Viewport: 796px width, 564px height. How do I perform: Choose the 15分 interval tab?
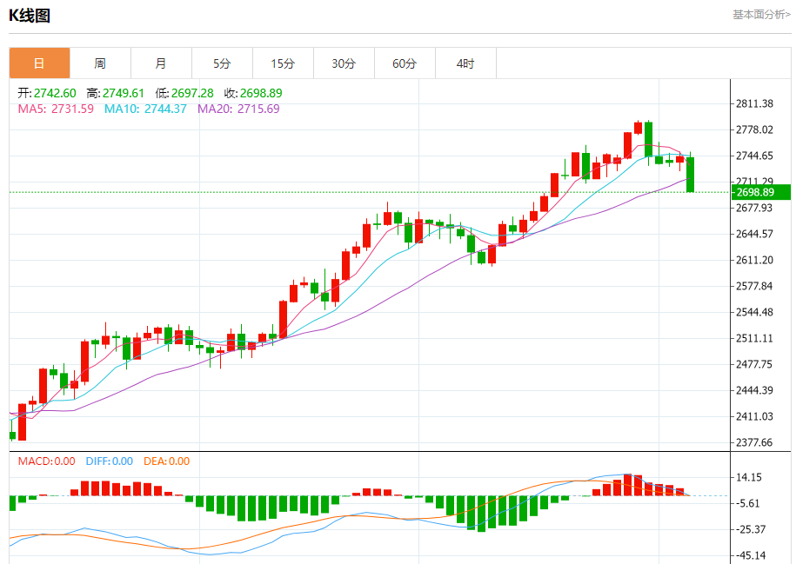[283, 63]
